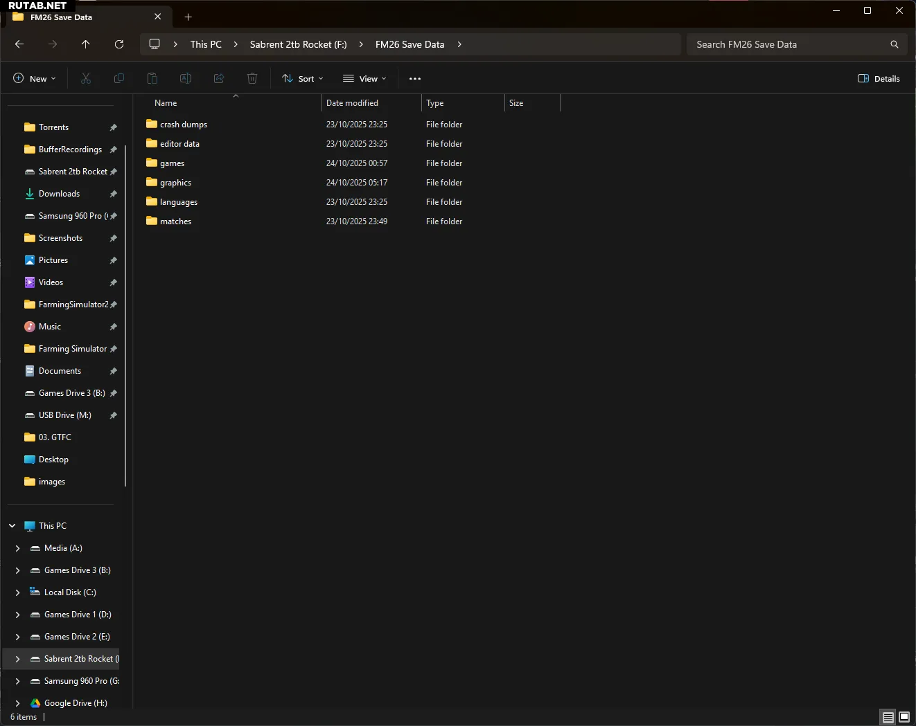Refresh the current folder view
916x726 pixels.
click(119, 44)
